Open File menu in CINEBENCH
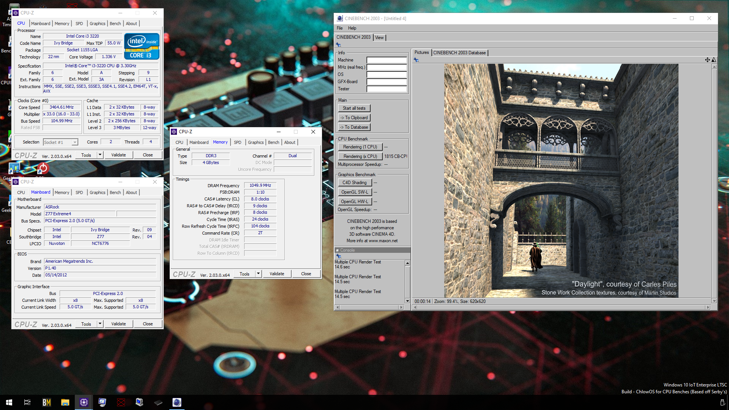The width and height of the screenshot is (729, 410). (x=339, y=28)
